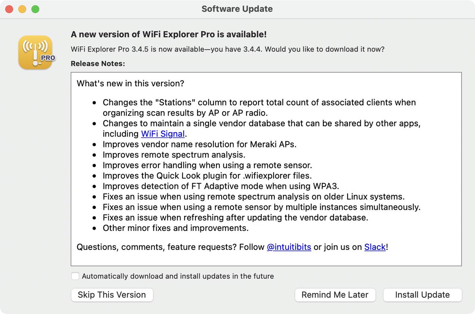Close the Software Update window
The width and height of the screenshot is (475, 314).
pyautogui.click(x=9, y=9)
